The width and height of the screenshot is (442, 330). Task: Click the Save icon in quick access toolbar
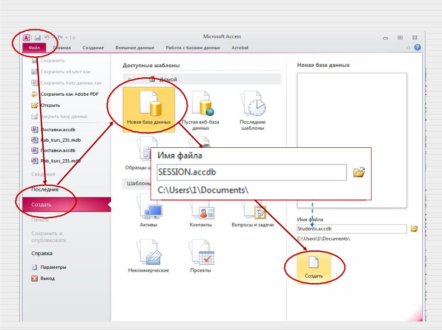38,37
